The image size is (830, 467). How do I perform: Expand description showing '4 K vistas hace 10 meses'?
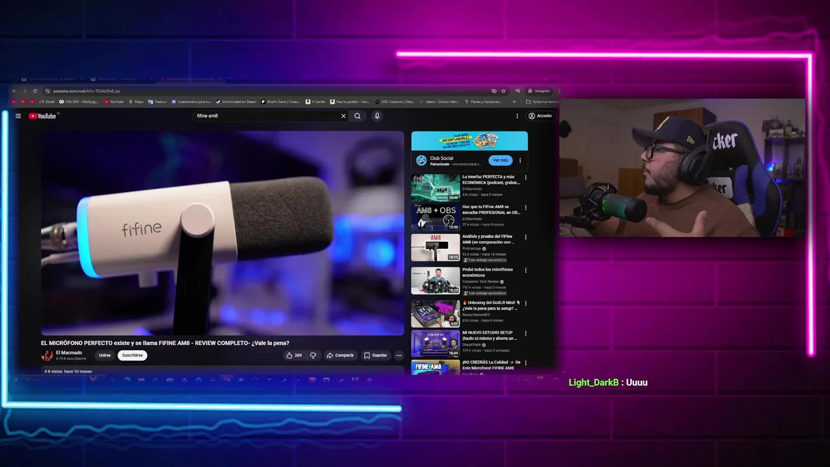click(x=222, y=372)
